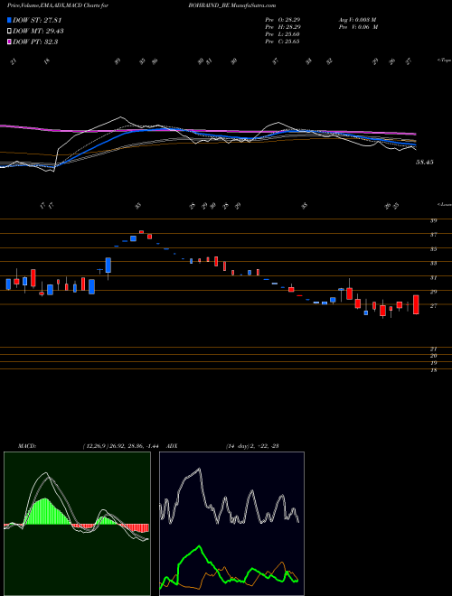Image resolution: width=452 pixels, height=596 pixels.
Task: Click the 33 price axis label
Action: click(433, 263)
